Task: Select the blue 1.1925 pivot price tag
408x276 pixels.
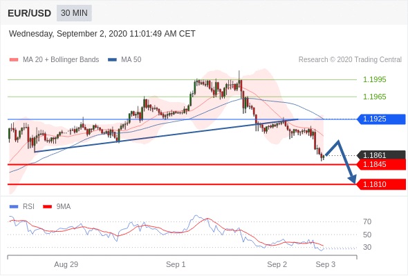Action: pos(382,119)
